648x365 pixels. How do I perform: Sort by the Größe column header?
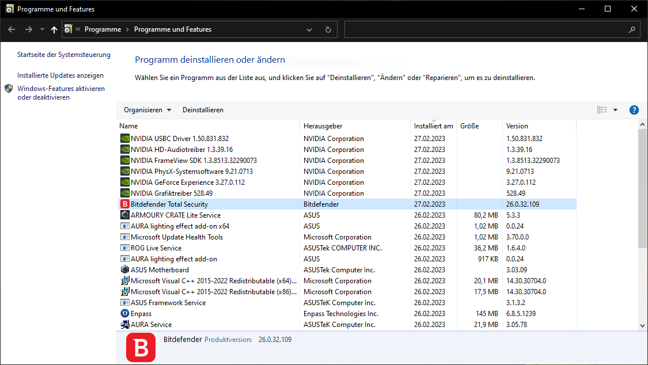click(x=479, y=126)
